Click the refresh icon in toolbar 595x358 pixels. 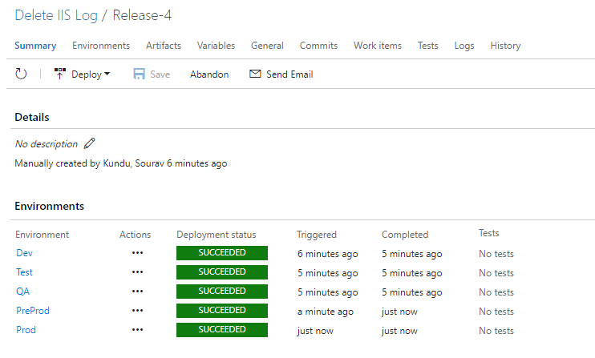pyautogui.click(x=22, y=74)
